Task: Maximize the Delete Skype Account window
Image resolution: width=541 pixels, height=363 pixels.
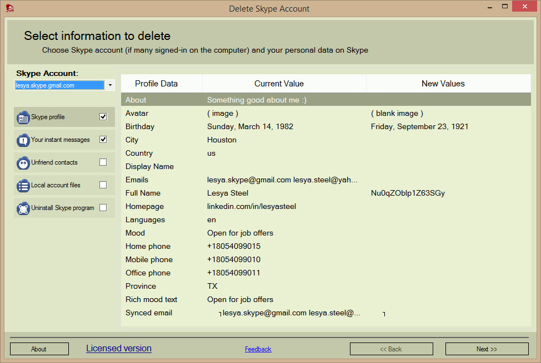Action: click(505, 7)
